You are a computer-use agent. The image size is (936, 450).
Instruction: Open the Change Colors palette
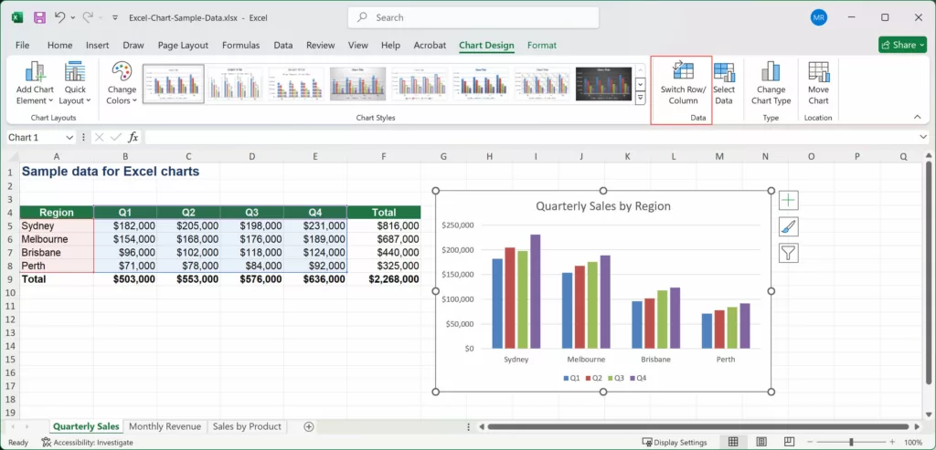(x=122, y=83)
